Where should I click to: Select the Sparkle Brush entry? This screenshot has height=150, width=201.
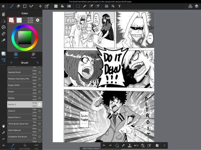click(x=25, y=72)
